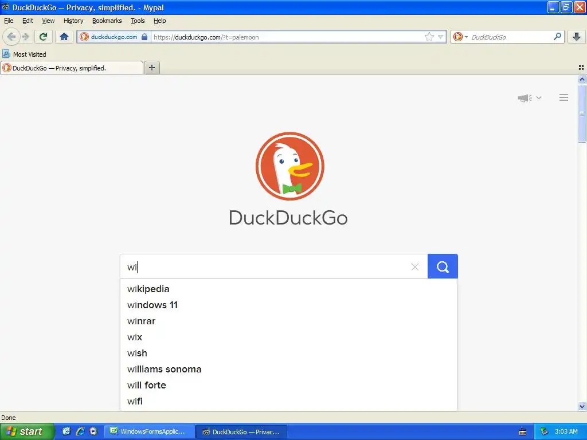
Task: Open the URL history dropdown arrow
Action: pos(441,37)
